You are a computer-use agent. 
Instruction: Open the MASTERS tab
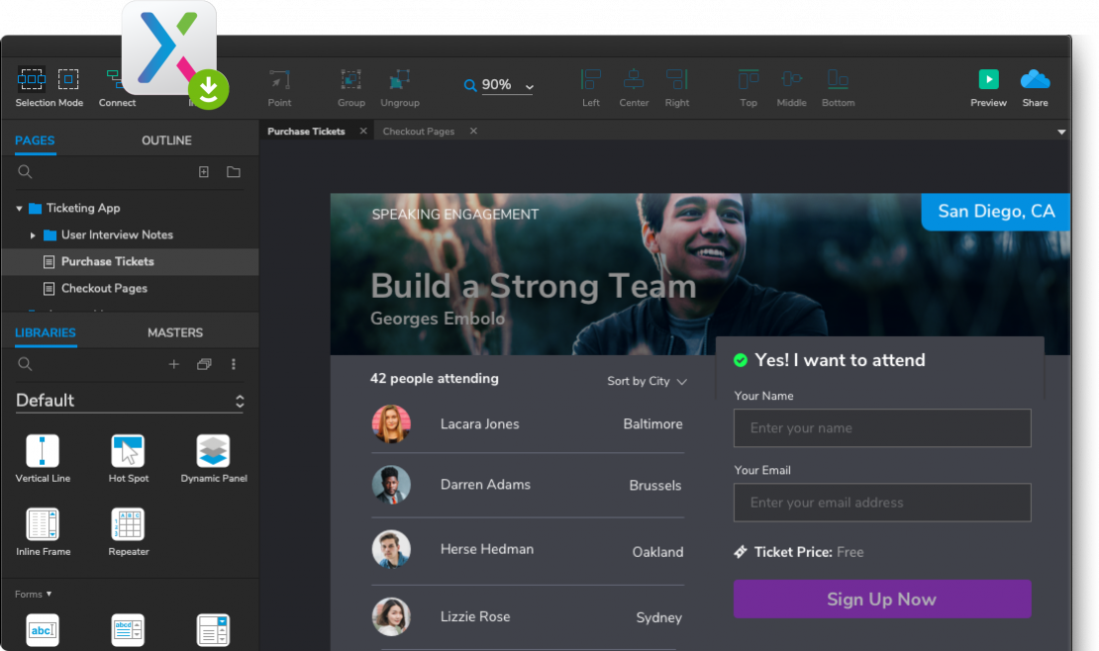pyautogui.click(x=175, y=332)
